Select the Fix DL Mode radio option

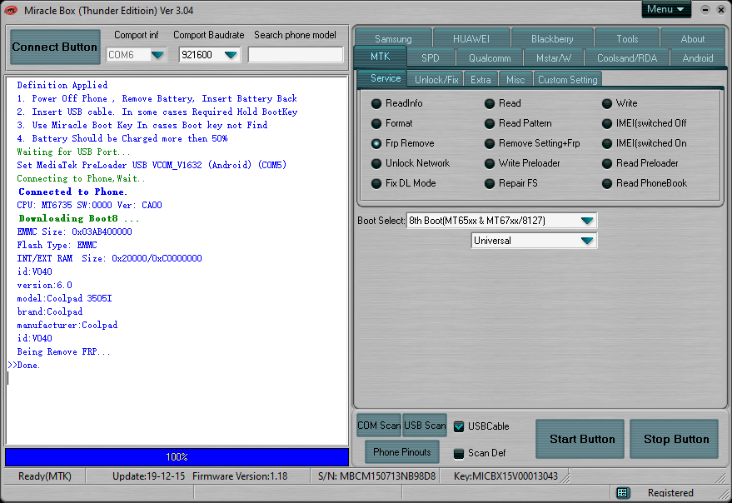(x=404, y=183)
